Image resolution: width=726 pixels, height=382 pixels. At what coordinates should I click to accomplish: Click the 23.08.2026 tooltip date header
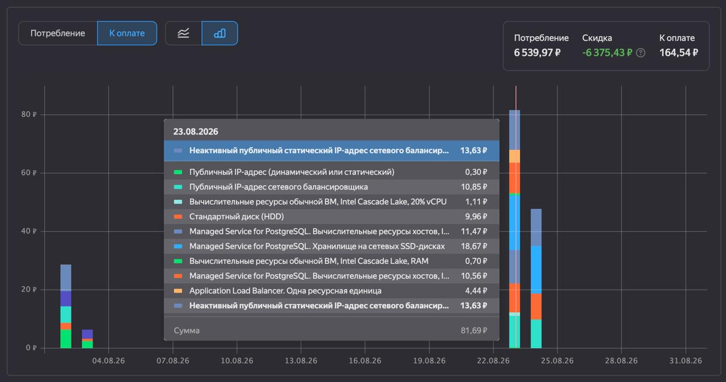pos(196,131)
